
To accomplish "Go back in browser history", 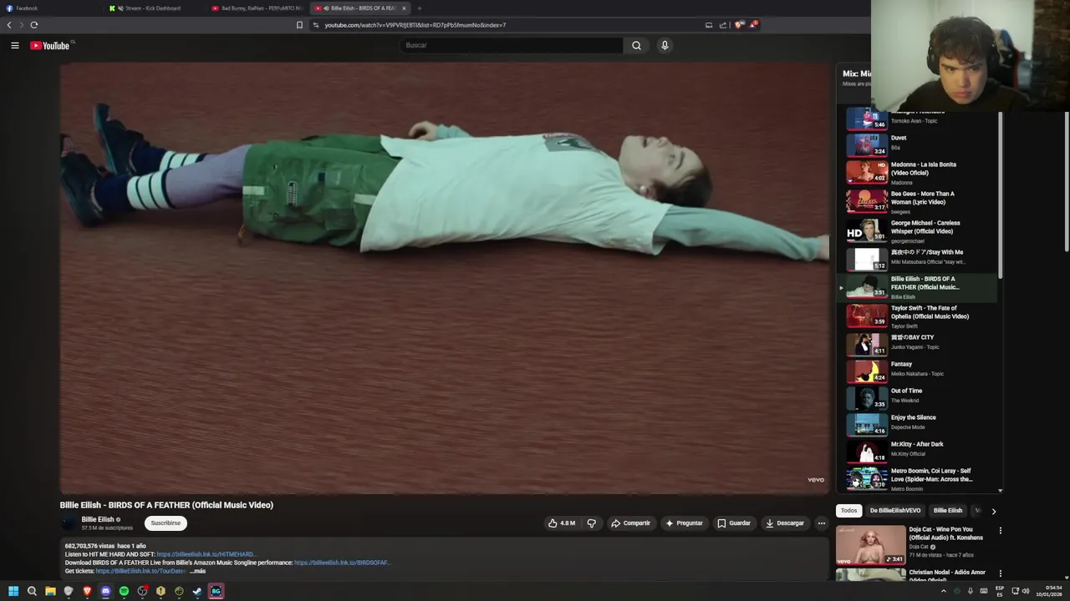I will point(9,25).
